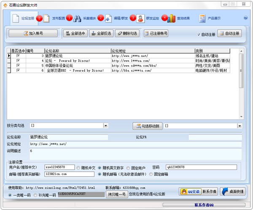Viewport: 253px width, 210px height.
Task: Open the 查询结果 bar chart tab
Action: coord(178,19)
